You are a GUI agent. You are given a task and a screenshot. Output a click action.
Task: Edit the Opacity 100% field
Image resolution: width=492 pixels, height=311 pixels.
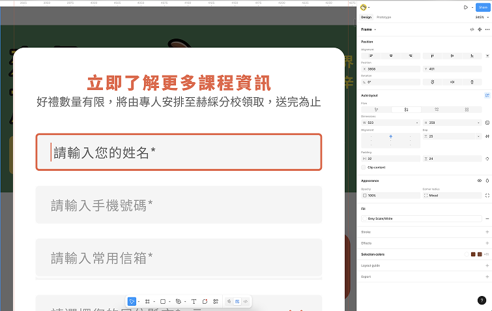[x=390, y=196]
